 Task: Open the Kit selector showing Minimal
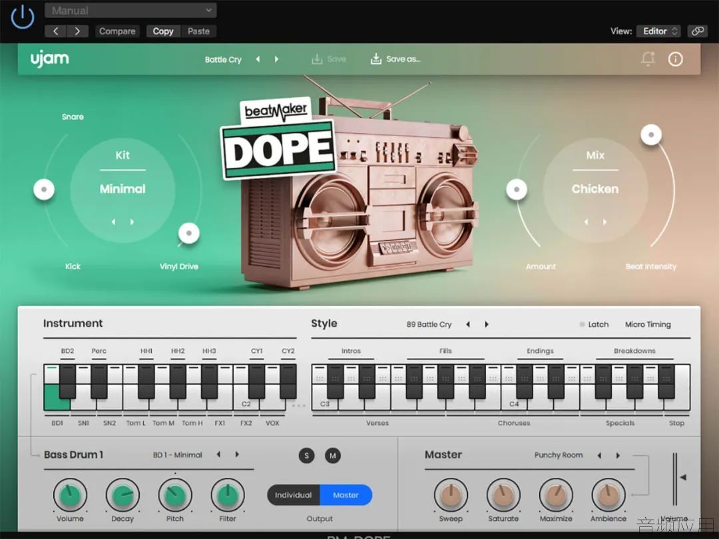click(x=122, y=189)
